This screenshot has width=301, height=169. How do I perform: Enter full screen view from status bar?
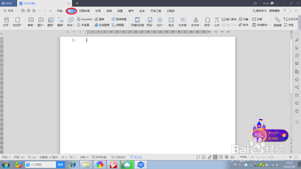[x=198, y=157]
